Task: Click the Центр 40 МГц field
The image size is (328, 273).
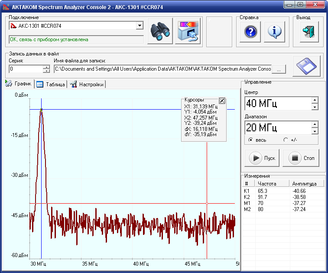Action: [x=278, y=103]
